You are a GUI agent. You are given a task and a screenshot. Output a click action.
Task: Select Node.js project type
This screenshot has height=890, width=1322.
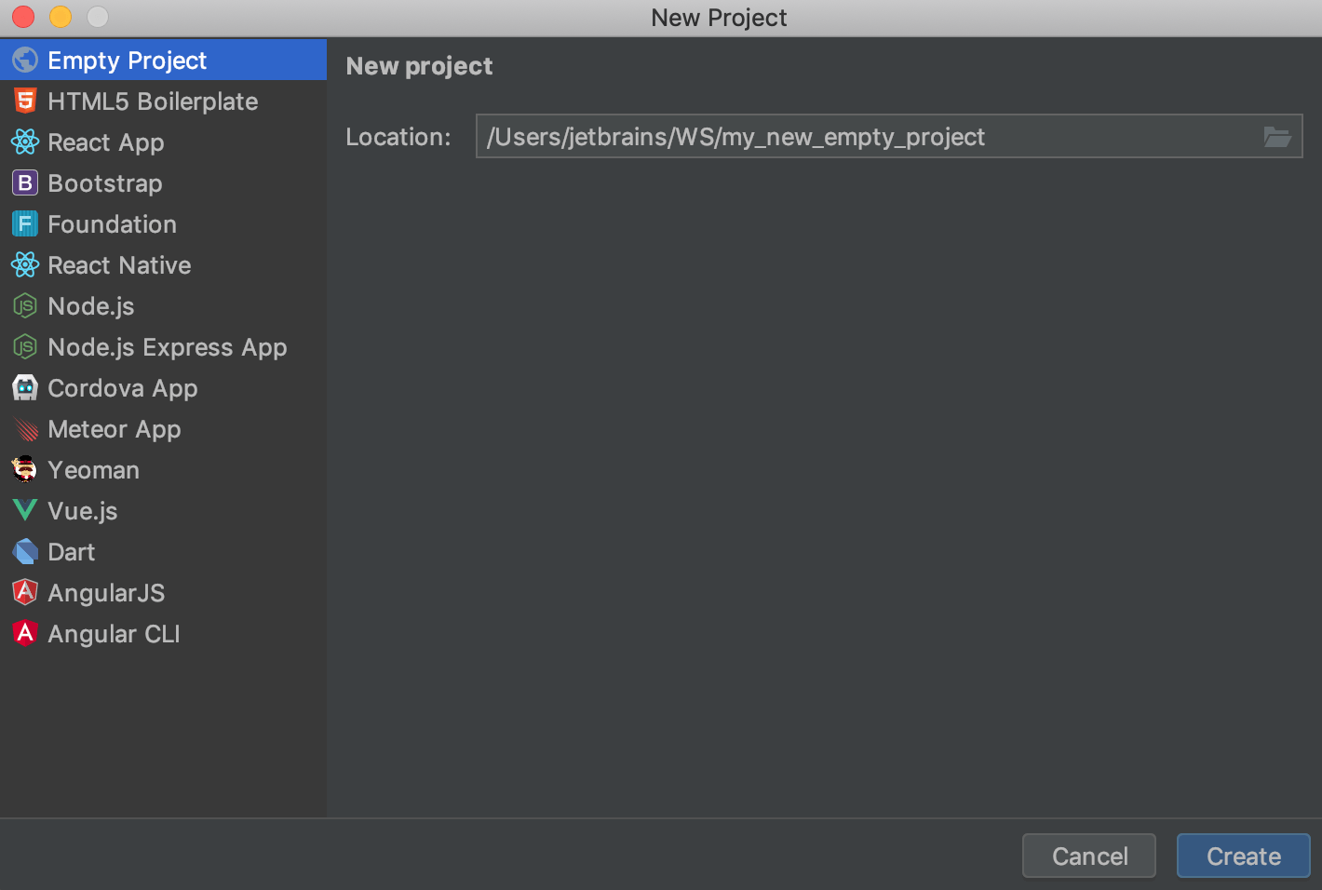click(163, 306)
